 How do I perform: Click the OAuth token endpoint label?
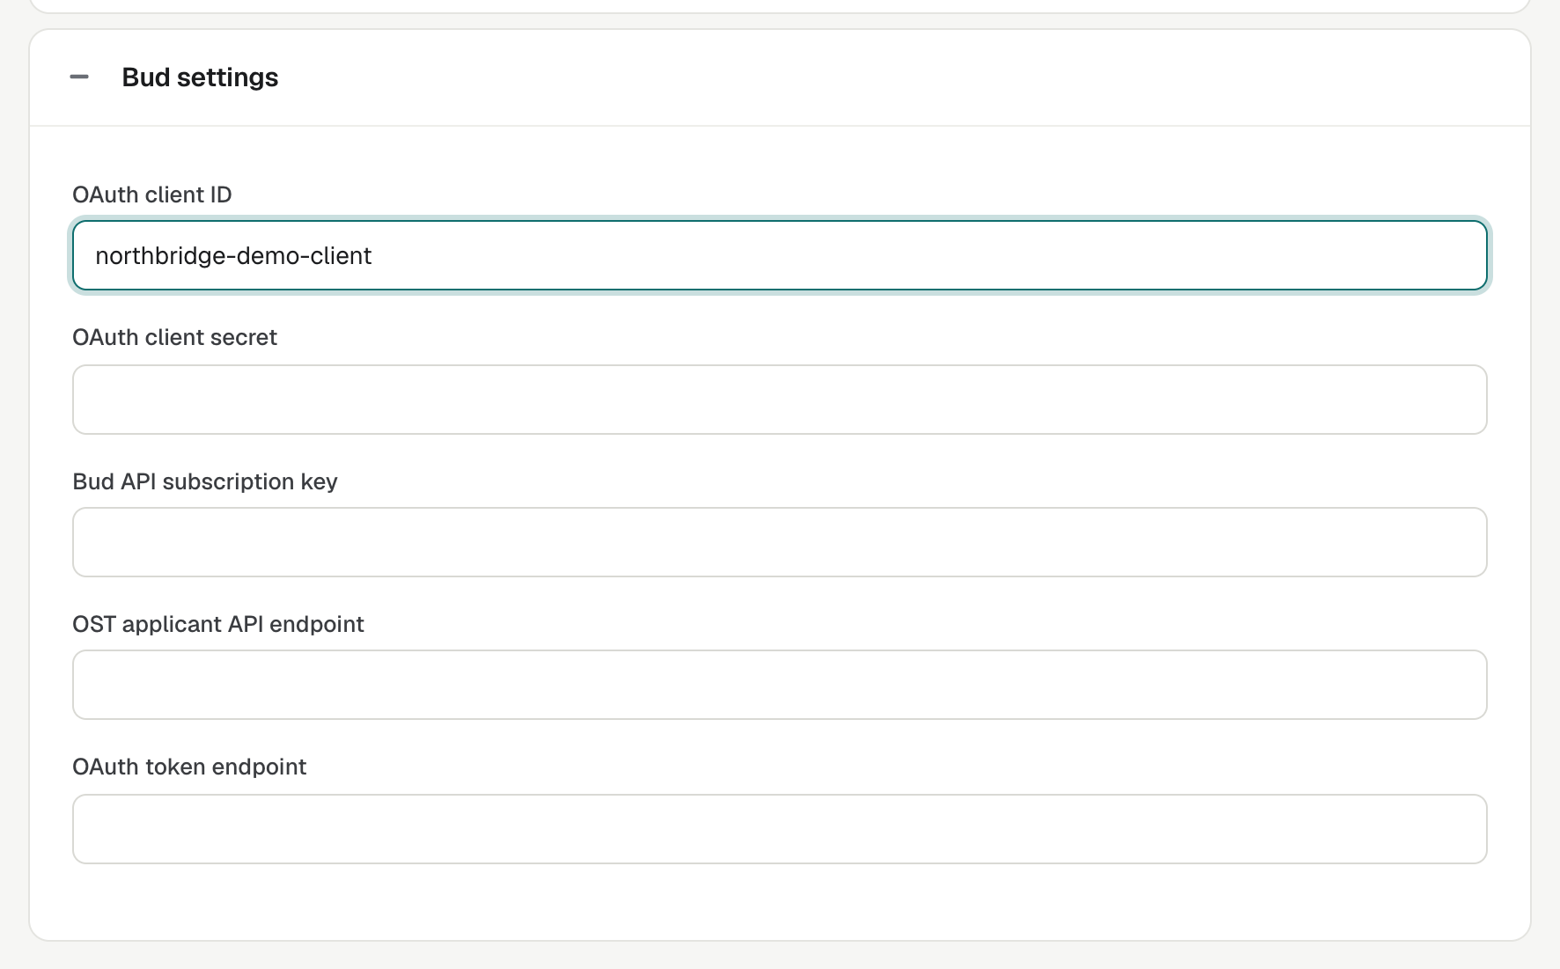(189, 767)
